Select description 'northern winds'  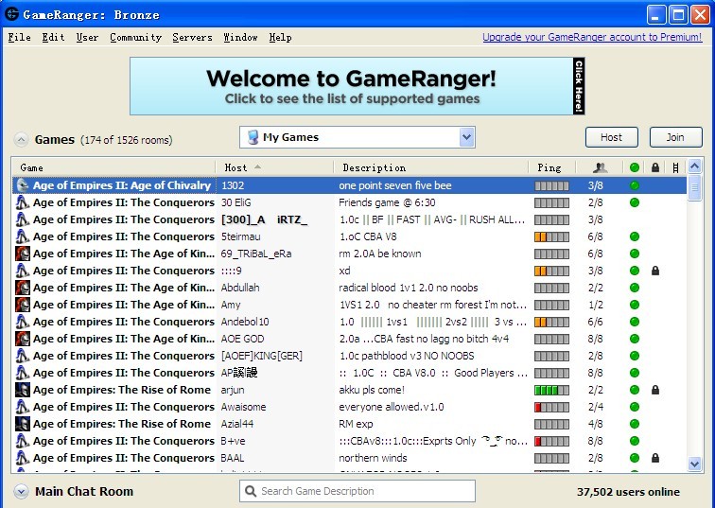coord(373,458)
